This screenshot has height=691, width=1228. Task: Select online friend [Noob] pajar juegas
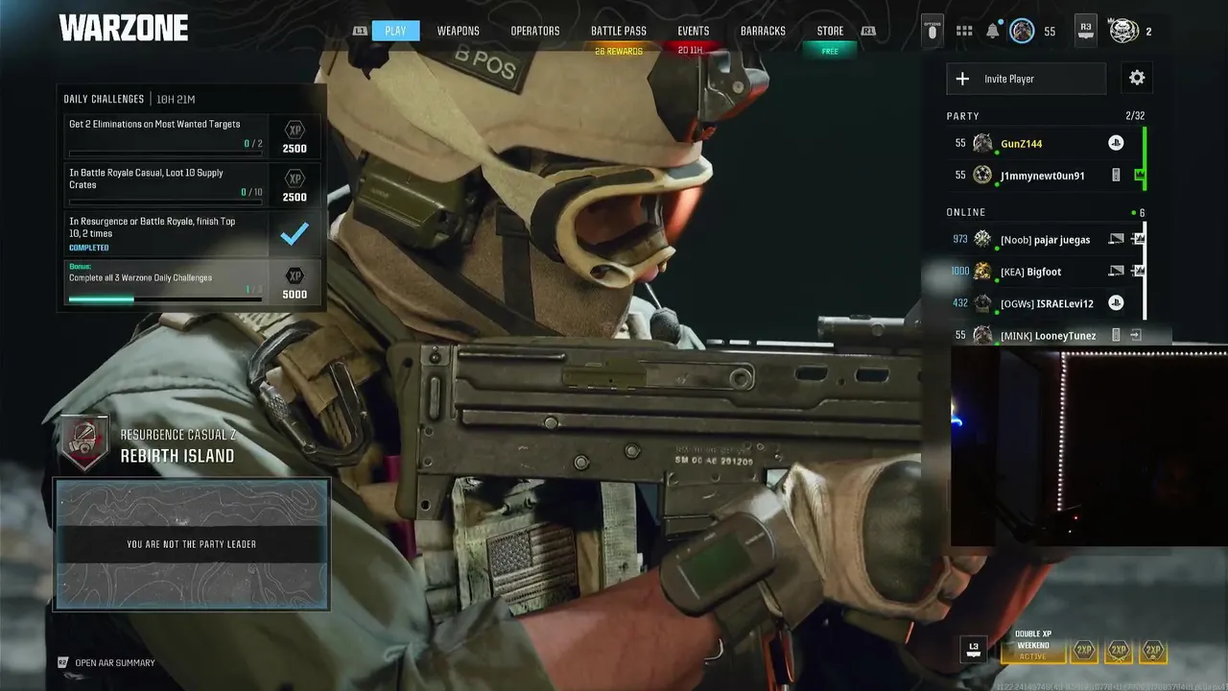point(1045,239)
